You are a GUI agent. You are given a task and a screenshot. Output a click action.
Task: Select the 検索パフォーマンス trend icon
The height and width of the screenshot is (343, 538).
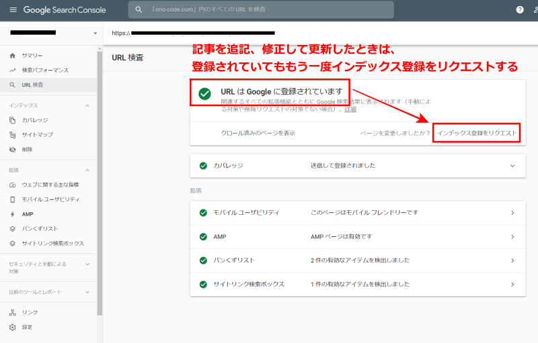point(13,70)
